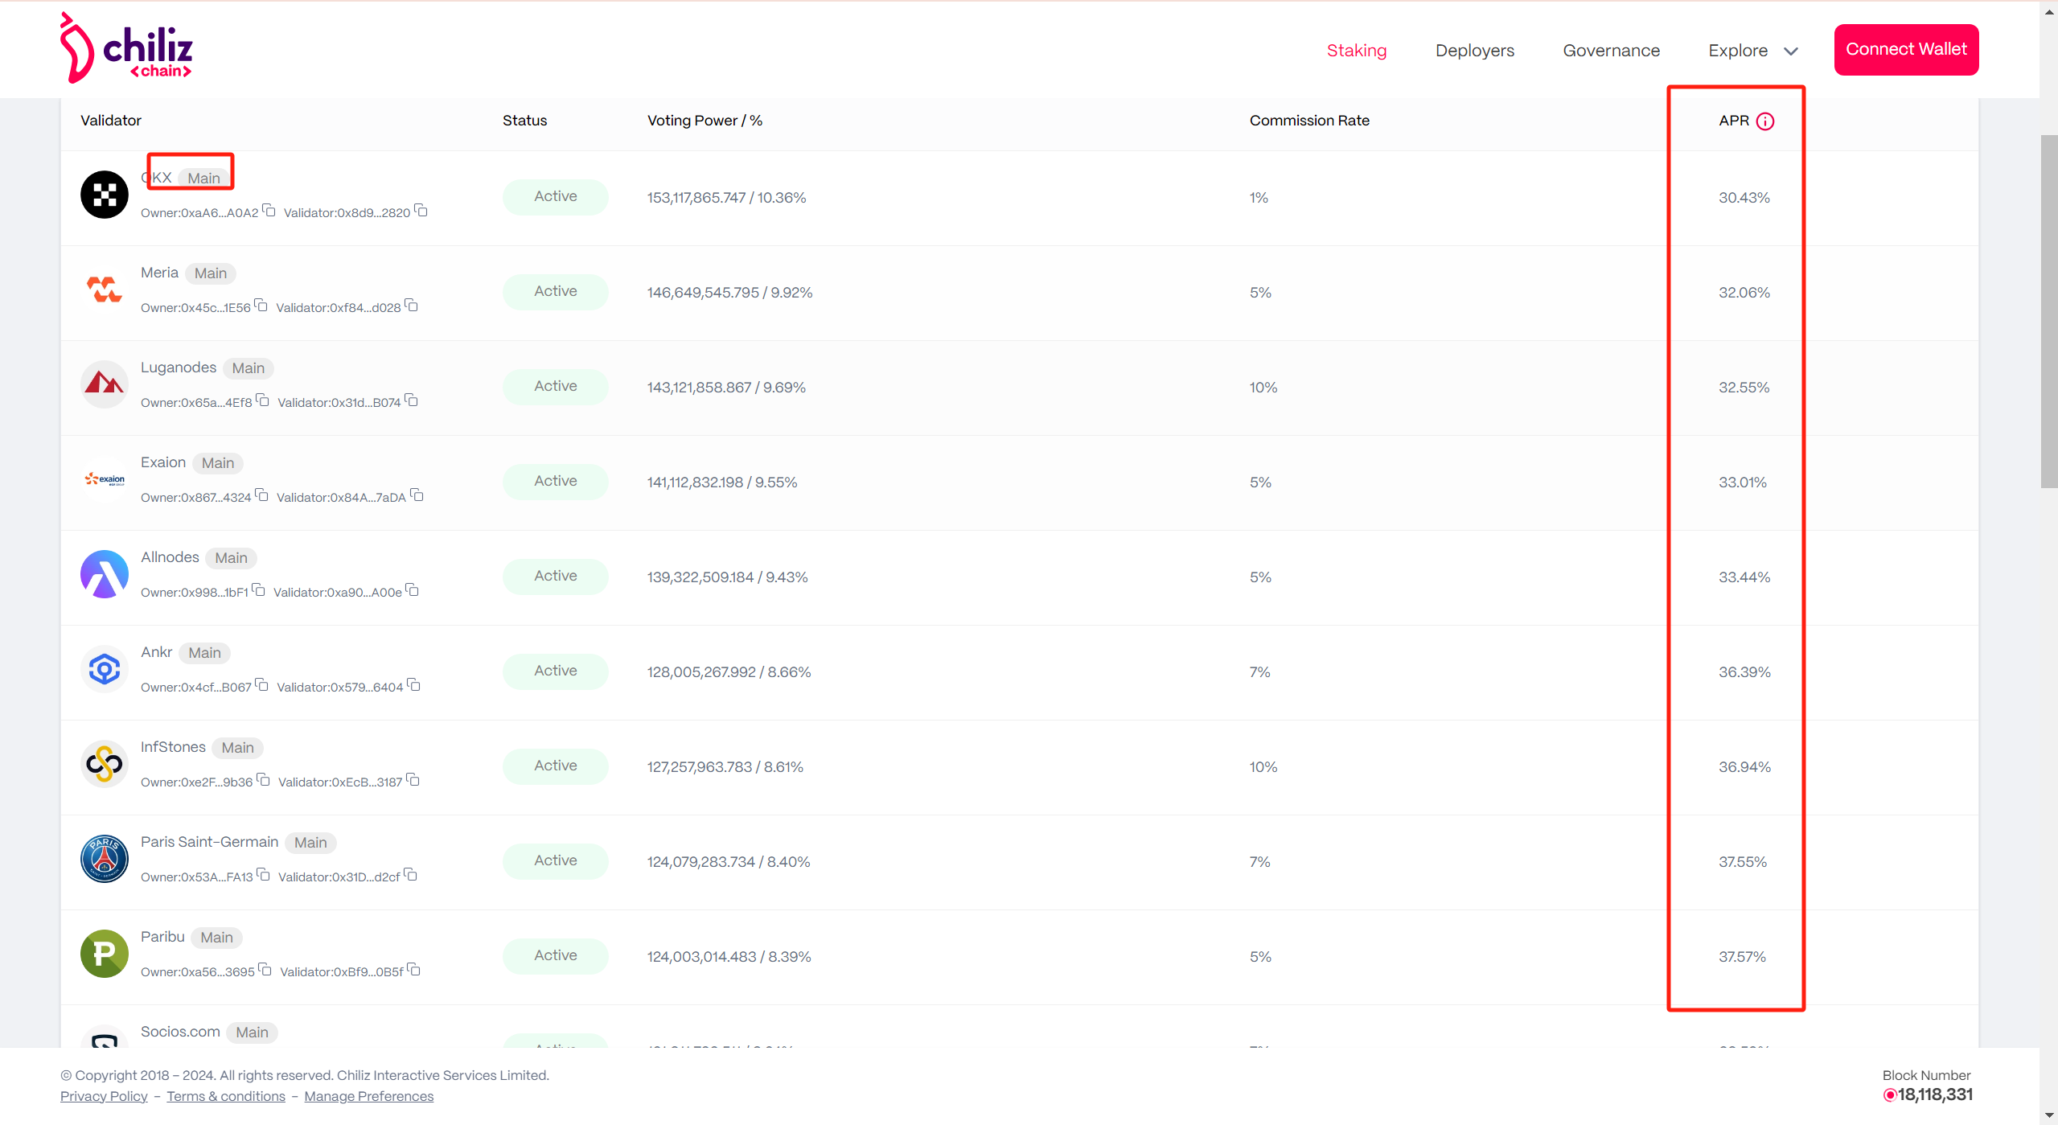Copy the Meria validator address
Image resolution: width=2058 pixels, height=1125 pixels.
click(x=412, y=306)
